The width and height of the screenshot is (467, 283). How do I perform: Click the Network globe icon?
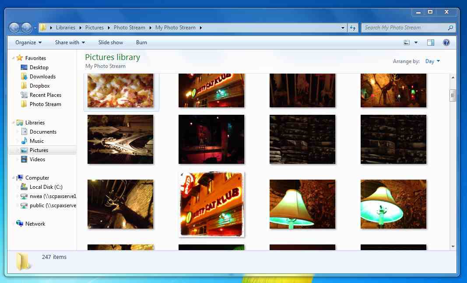(x=20, y=223)
